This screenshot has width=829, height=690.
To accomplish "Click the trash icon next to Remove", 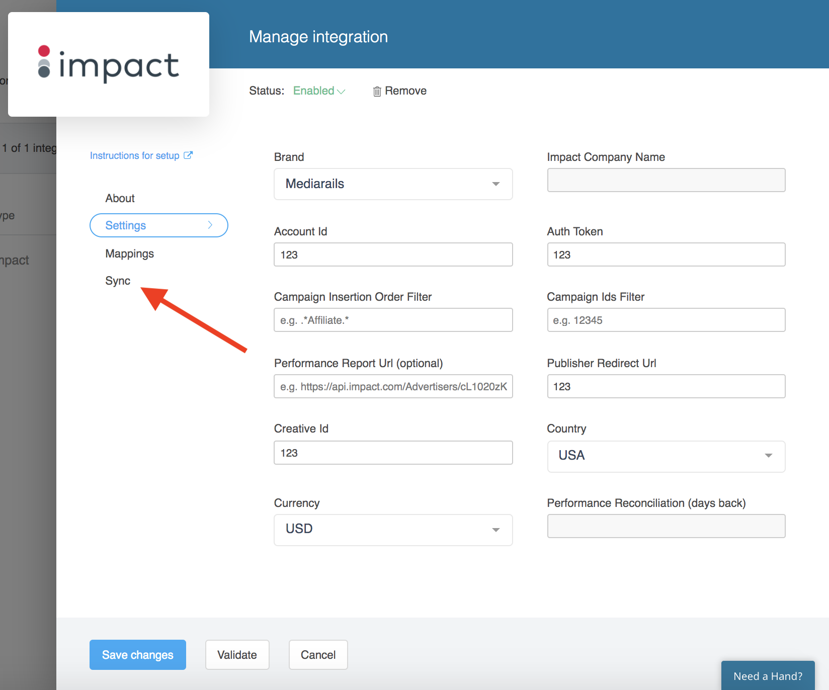I will (377, 91).
